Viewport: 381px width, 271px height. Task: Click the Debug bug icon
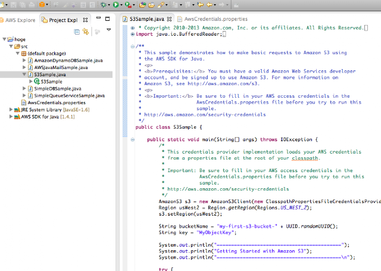click(x=104, y=5)
